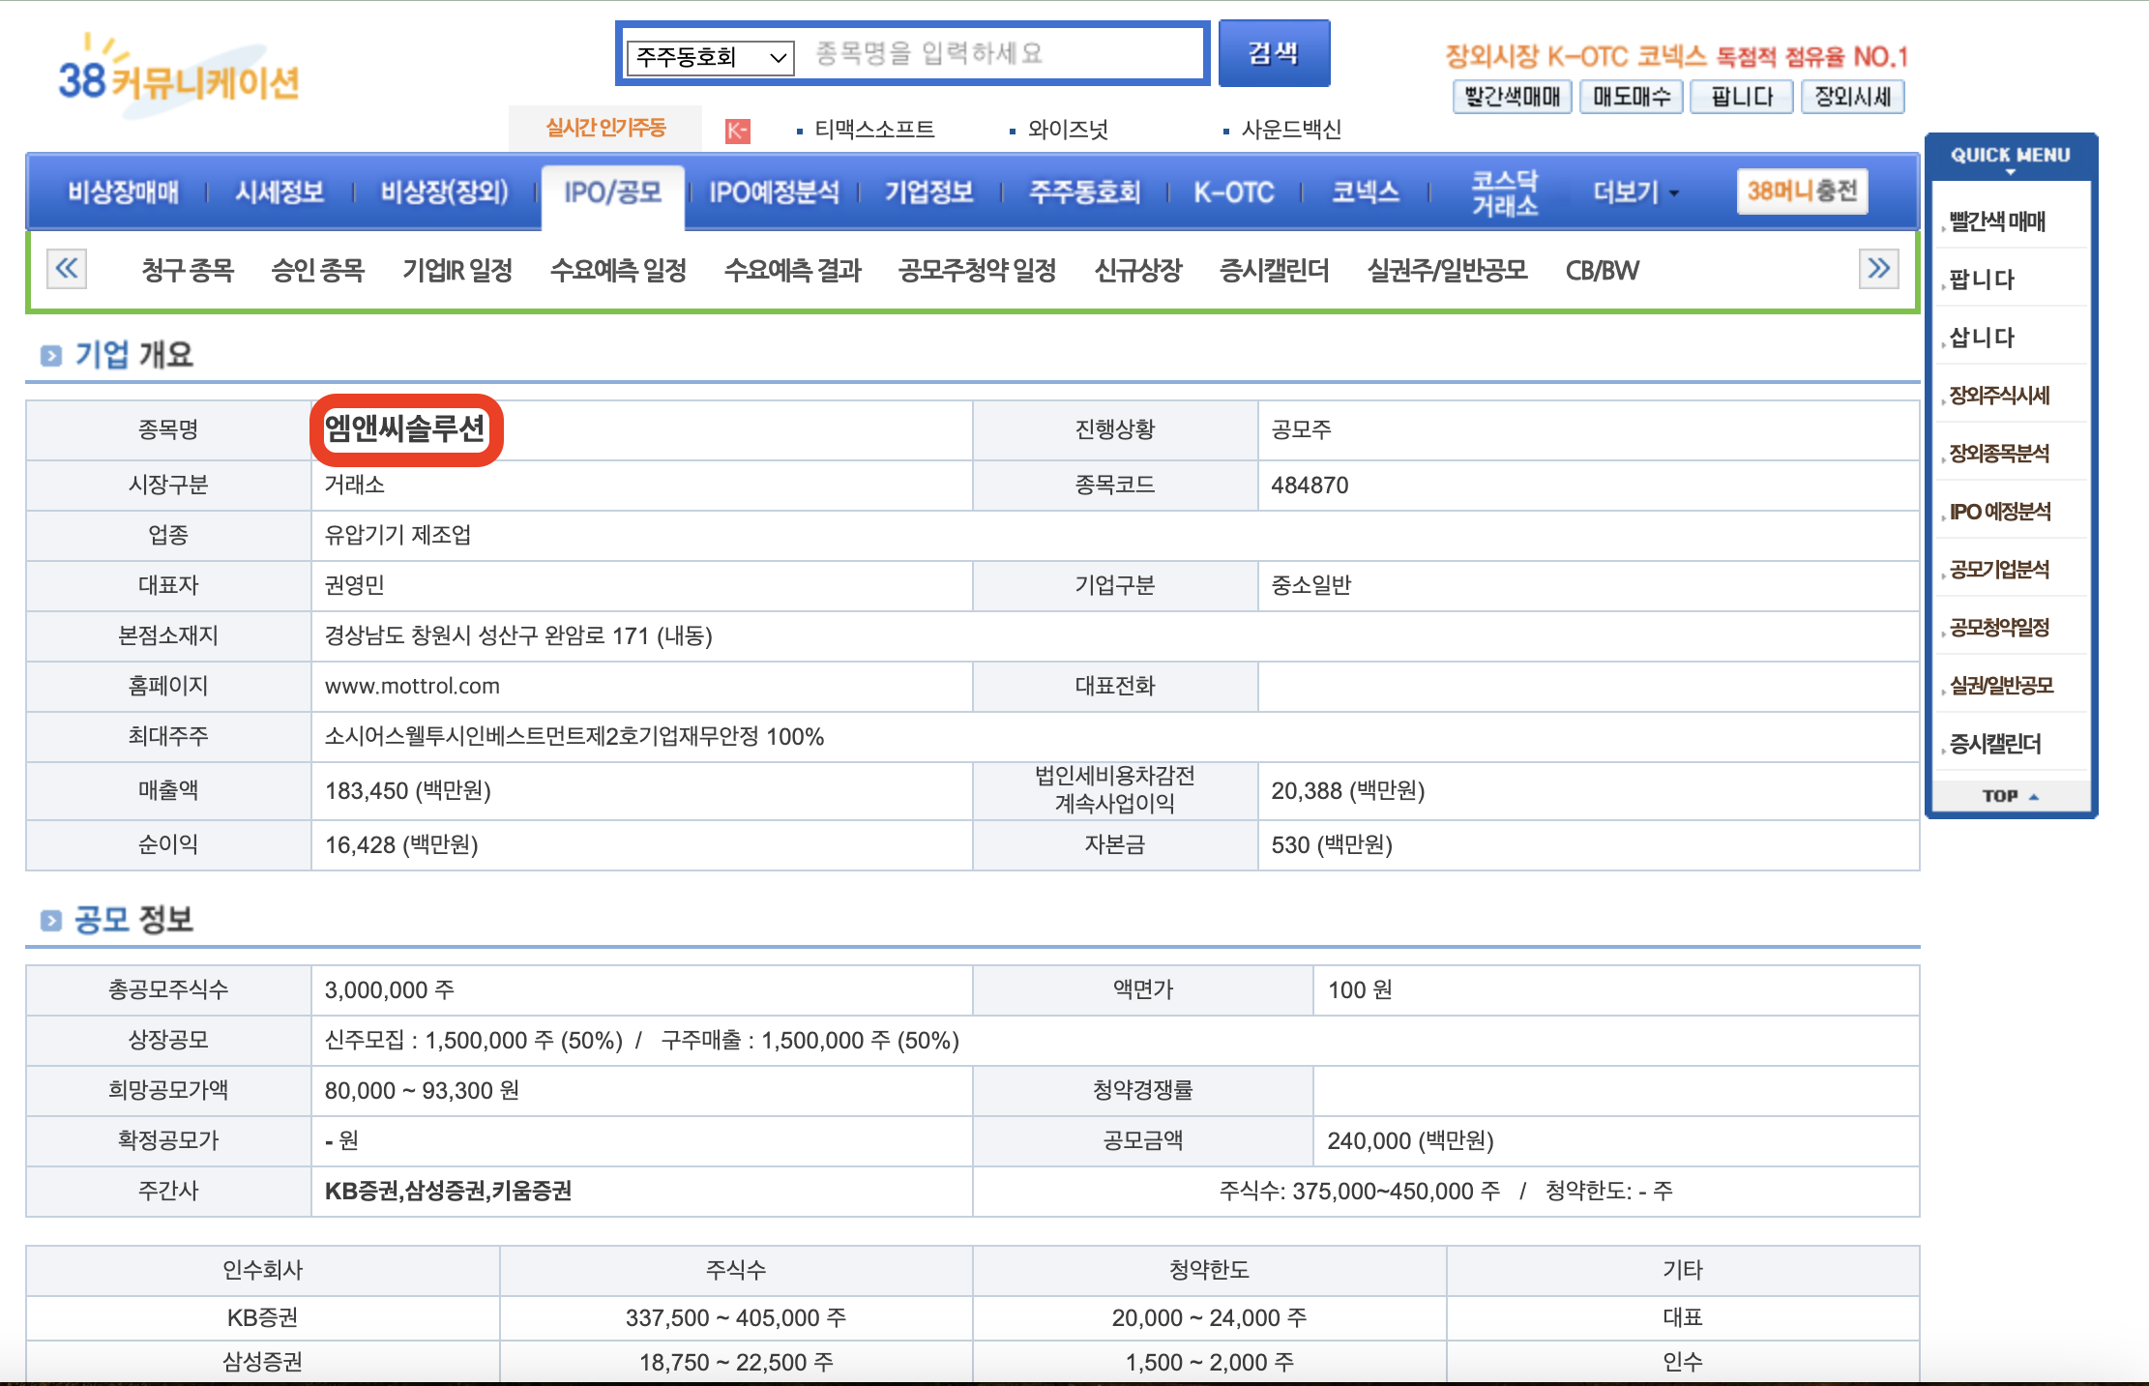The width and height of the screenshot is (2149, 1386).
Task: Click 장외종목분석 in the quick menu
Action: [x=1999, y=454]
